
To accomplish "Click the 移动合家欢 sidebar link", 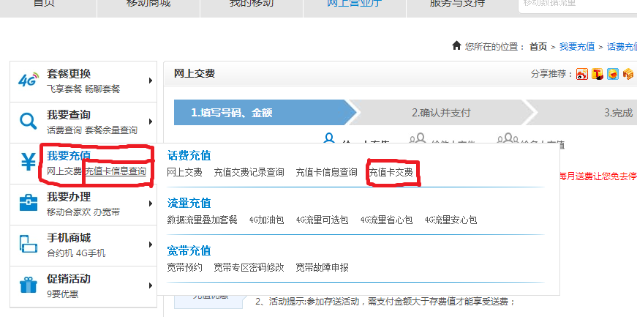I will click(x=69, y=212).
